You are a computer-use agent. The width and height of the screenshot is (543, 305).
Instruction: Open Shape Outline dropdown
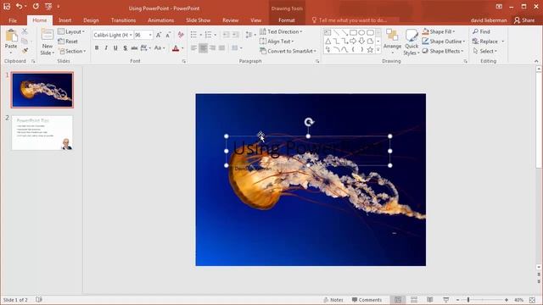coord(444,42)
